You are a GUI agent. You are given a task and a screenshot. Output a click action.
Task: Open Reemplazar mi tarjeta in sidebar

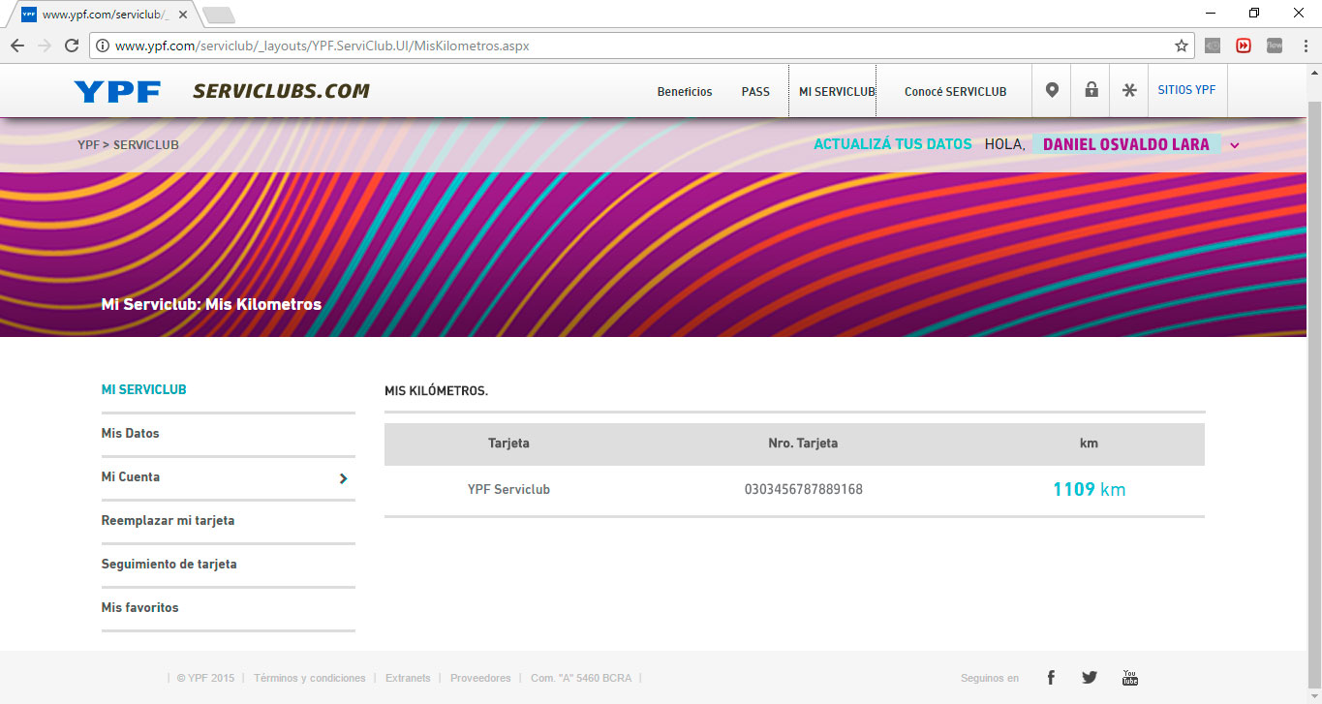(x=168, y=521)
